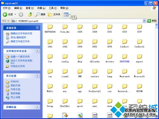Click Hide this folder's contents link
Viewport: 159px width, 119px height.
pos(21,34)
